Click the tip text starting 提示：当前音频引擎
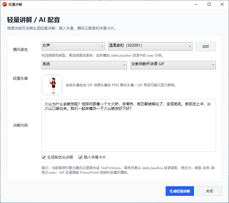229x203 pixels. click(128, 170)
